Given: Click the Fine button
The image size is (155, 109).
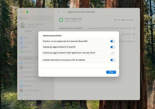Looking at the screenshot, I should click(x=111, y=72).
